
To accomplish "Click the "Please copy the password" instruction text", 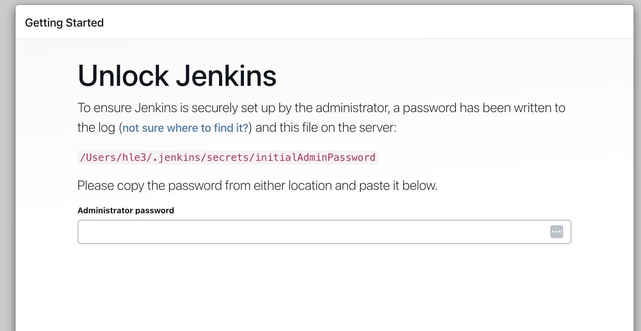I will pyautogui.click(x=150, y=185).
